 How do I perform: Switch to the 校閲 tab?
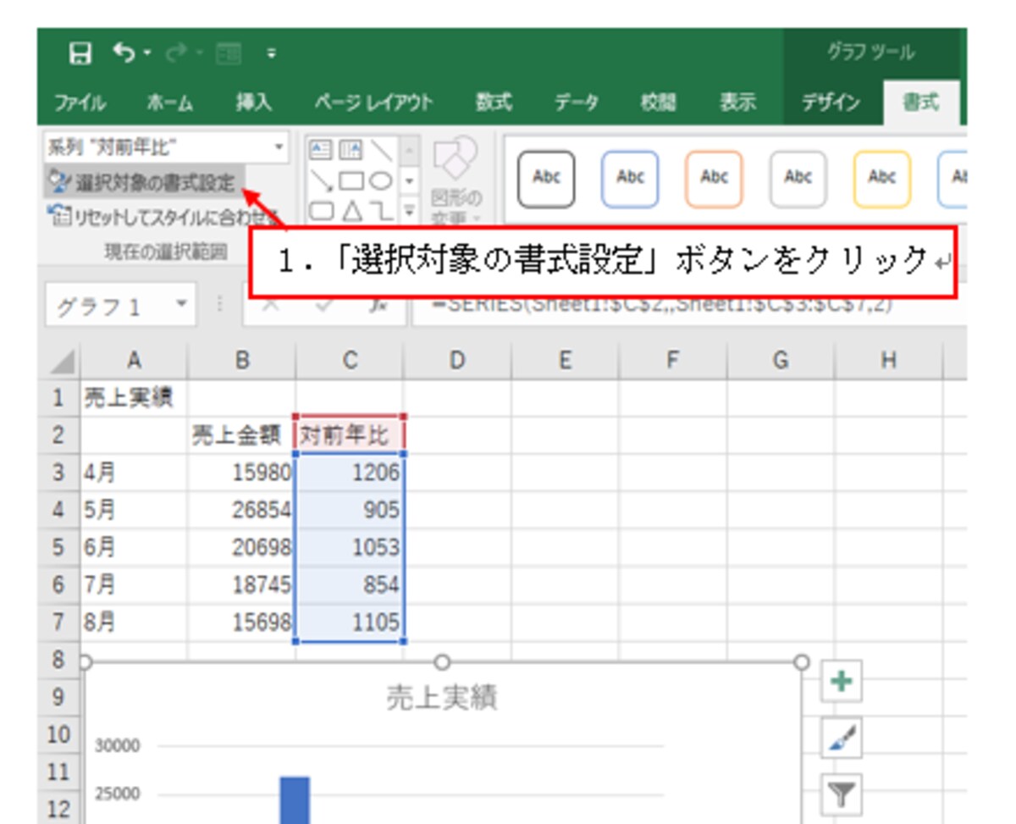tap(659, 102)
